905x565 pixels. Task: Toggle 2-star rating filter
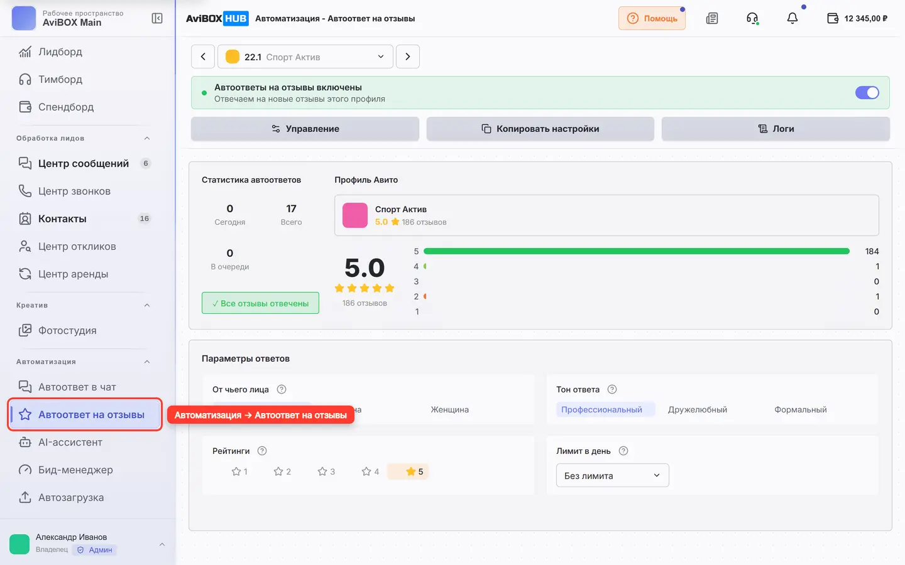click(x=282, y=471)
